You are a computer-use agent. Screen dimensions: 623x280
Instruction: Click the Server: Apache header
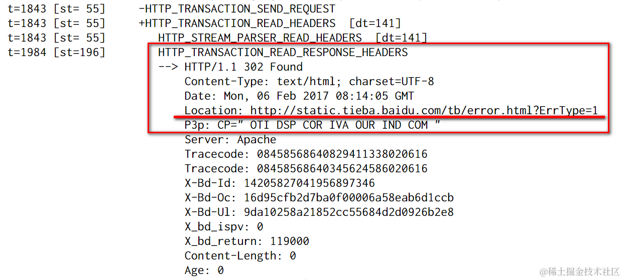230,140
